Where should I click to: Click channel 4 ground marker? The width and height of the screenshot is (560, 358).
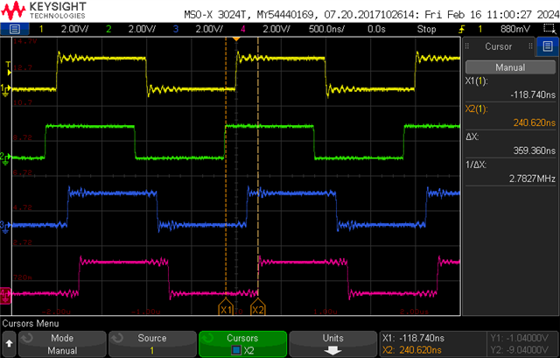(5, 296)
